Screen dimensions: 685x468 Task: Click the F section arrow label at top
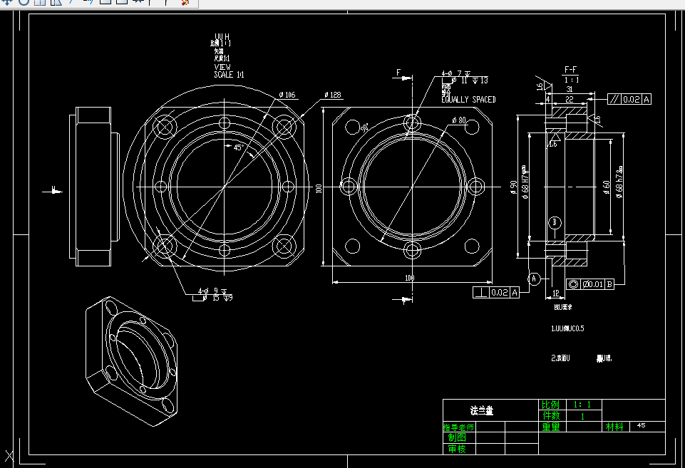click(x=398, y=73)
